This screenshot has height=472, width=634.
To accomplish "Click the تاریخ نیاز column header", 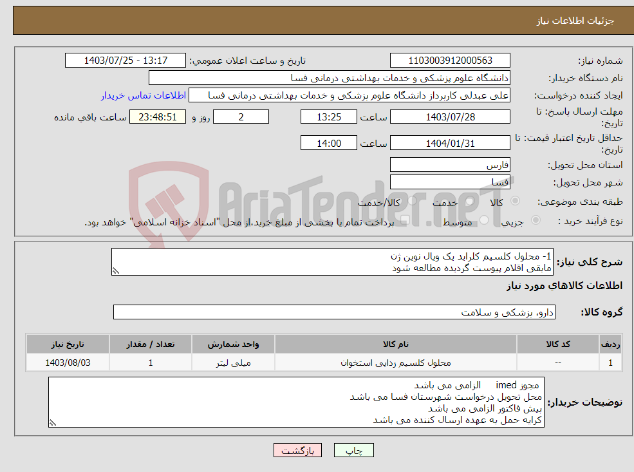I will pyautogui.click(x=68, y=345).
